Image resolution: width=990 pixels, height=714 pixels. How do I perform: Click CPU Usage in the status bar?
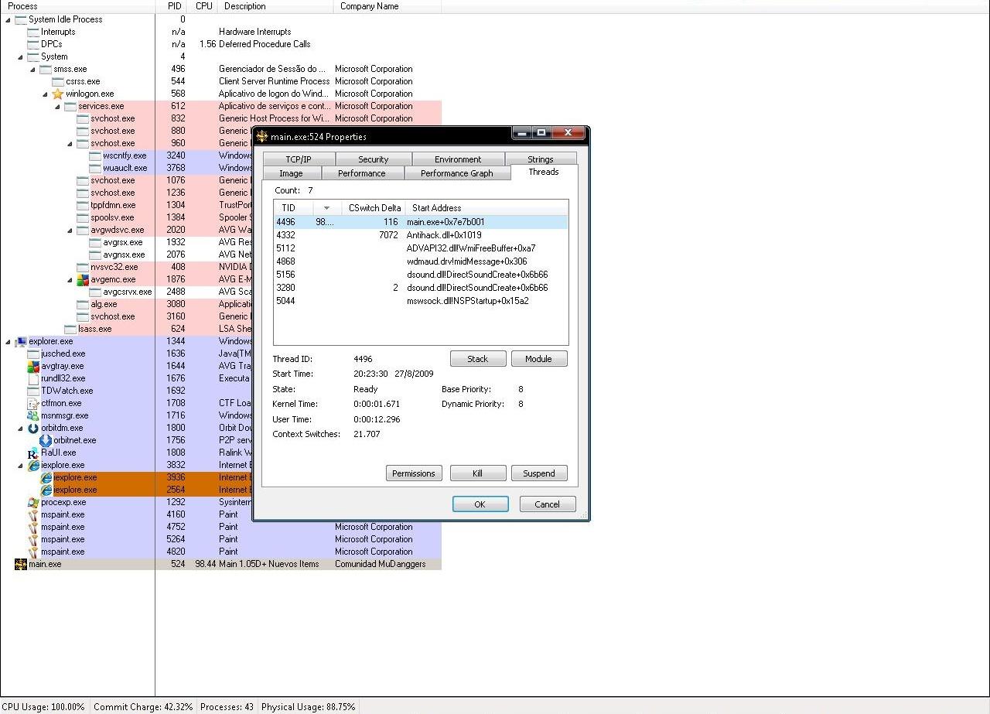point(43,707)
